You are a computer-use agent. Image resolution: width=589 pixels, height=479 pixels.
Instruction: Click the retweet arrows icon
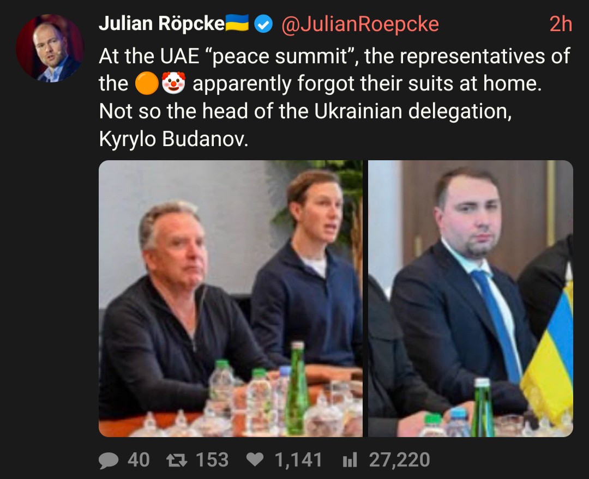click(x=177, y=460)
